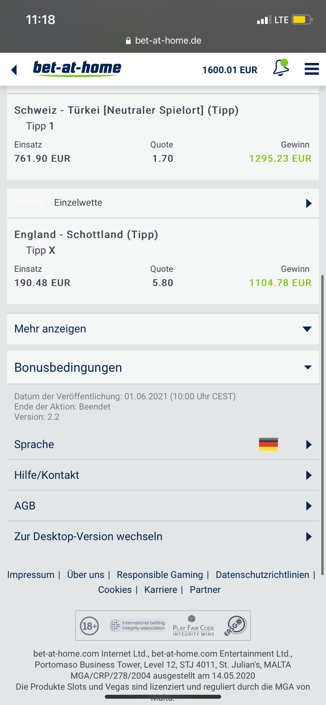Open the hamburger menu icon
Screen dimensions: 326x705
click(312, 69)
